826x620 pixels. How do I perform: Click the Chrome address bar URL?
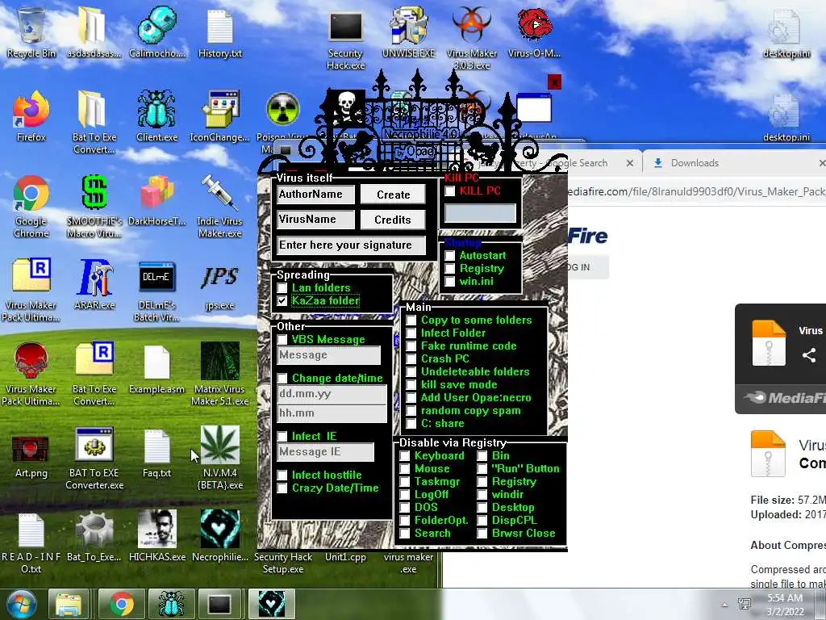(x=696, y=191)
